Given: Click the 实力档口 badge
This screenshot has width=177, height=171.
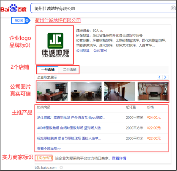Looking at the screenshot, I should tap(44, 158).
